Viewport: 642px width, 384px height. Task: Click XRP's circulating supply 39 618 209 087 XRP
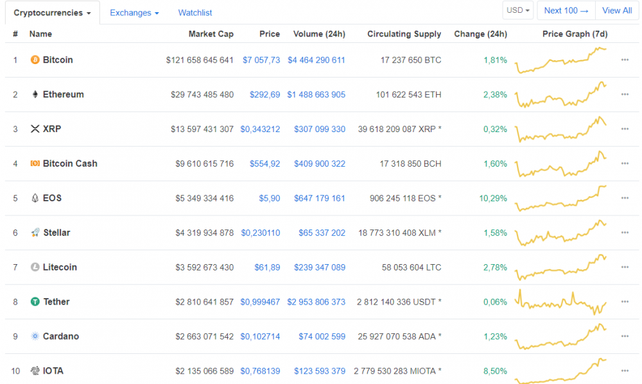pos(399,129)
